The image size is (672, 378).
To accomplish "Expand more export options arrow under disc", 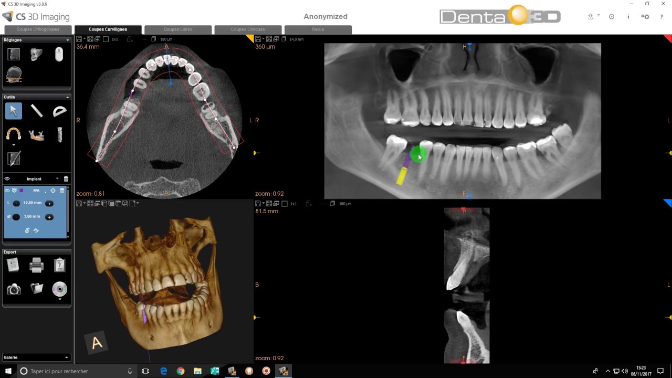I will (60, 299).
